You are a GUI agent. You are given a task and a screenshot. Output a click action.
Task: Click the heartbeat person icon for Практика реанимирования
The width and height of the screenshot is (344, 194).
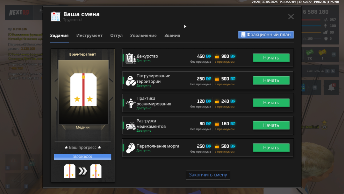tap(131, 103)
